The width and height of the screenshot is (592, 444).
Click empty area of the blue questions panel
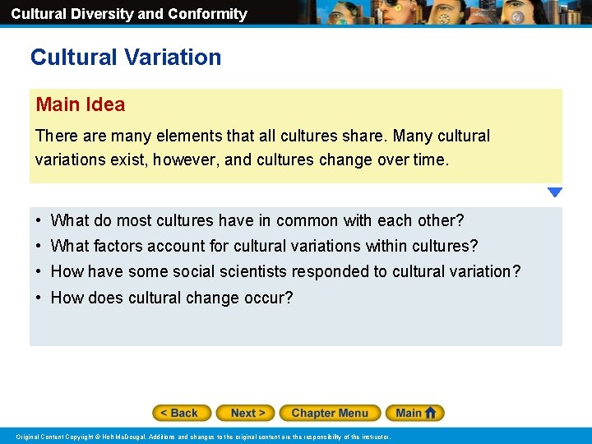tap(411, 325)
